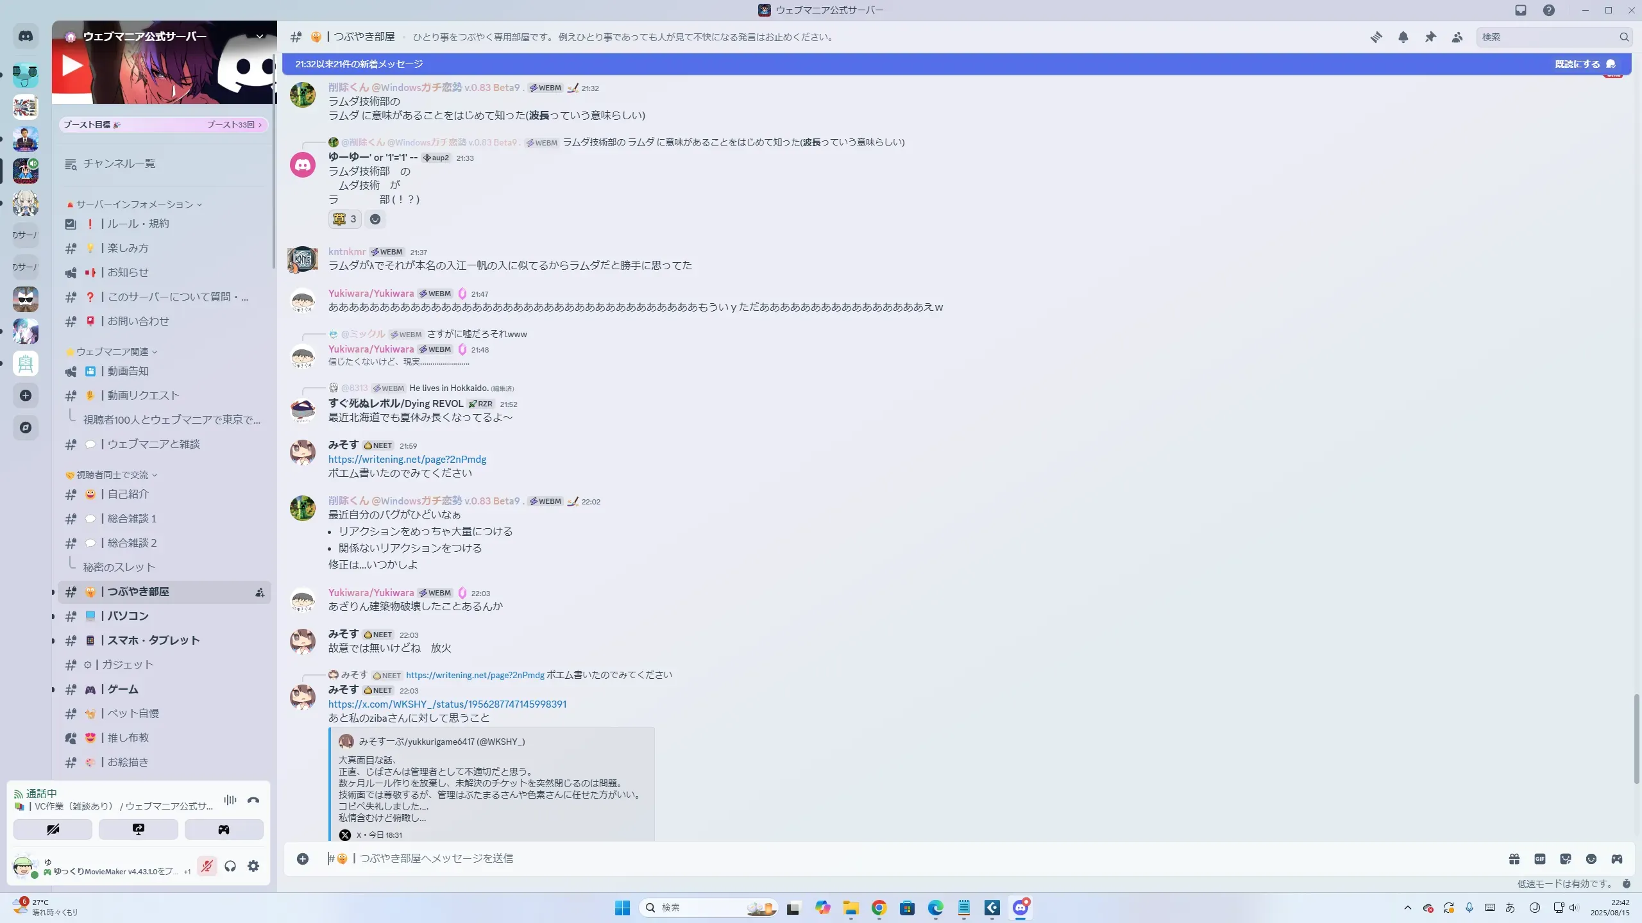Click the notification bell icon
Image resolution: width=1642 pixels, height=923 pixels.
[x=1403, y=37]
